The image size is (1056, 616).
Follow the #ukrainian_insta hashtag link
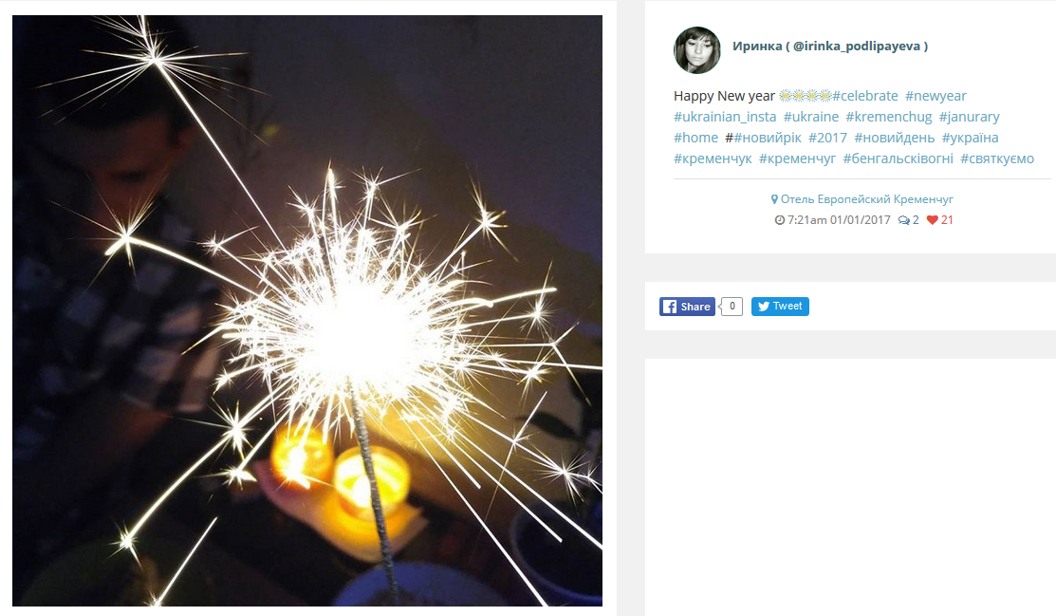pos(725,117)
